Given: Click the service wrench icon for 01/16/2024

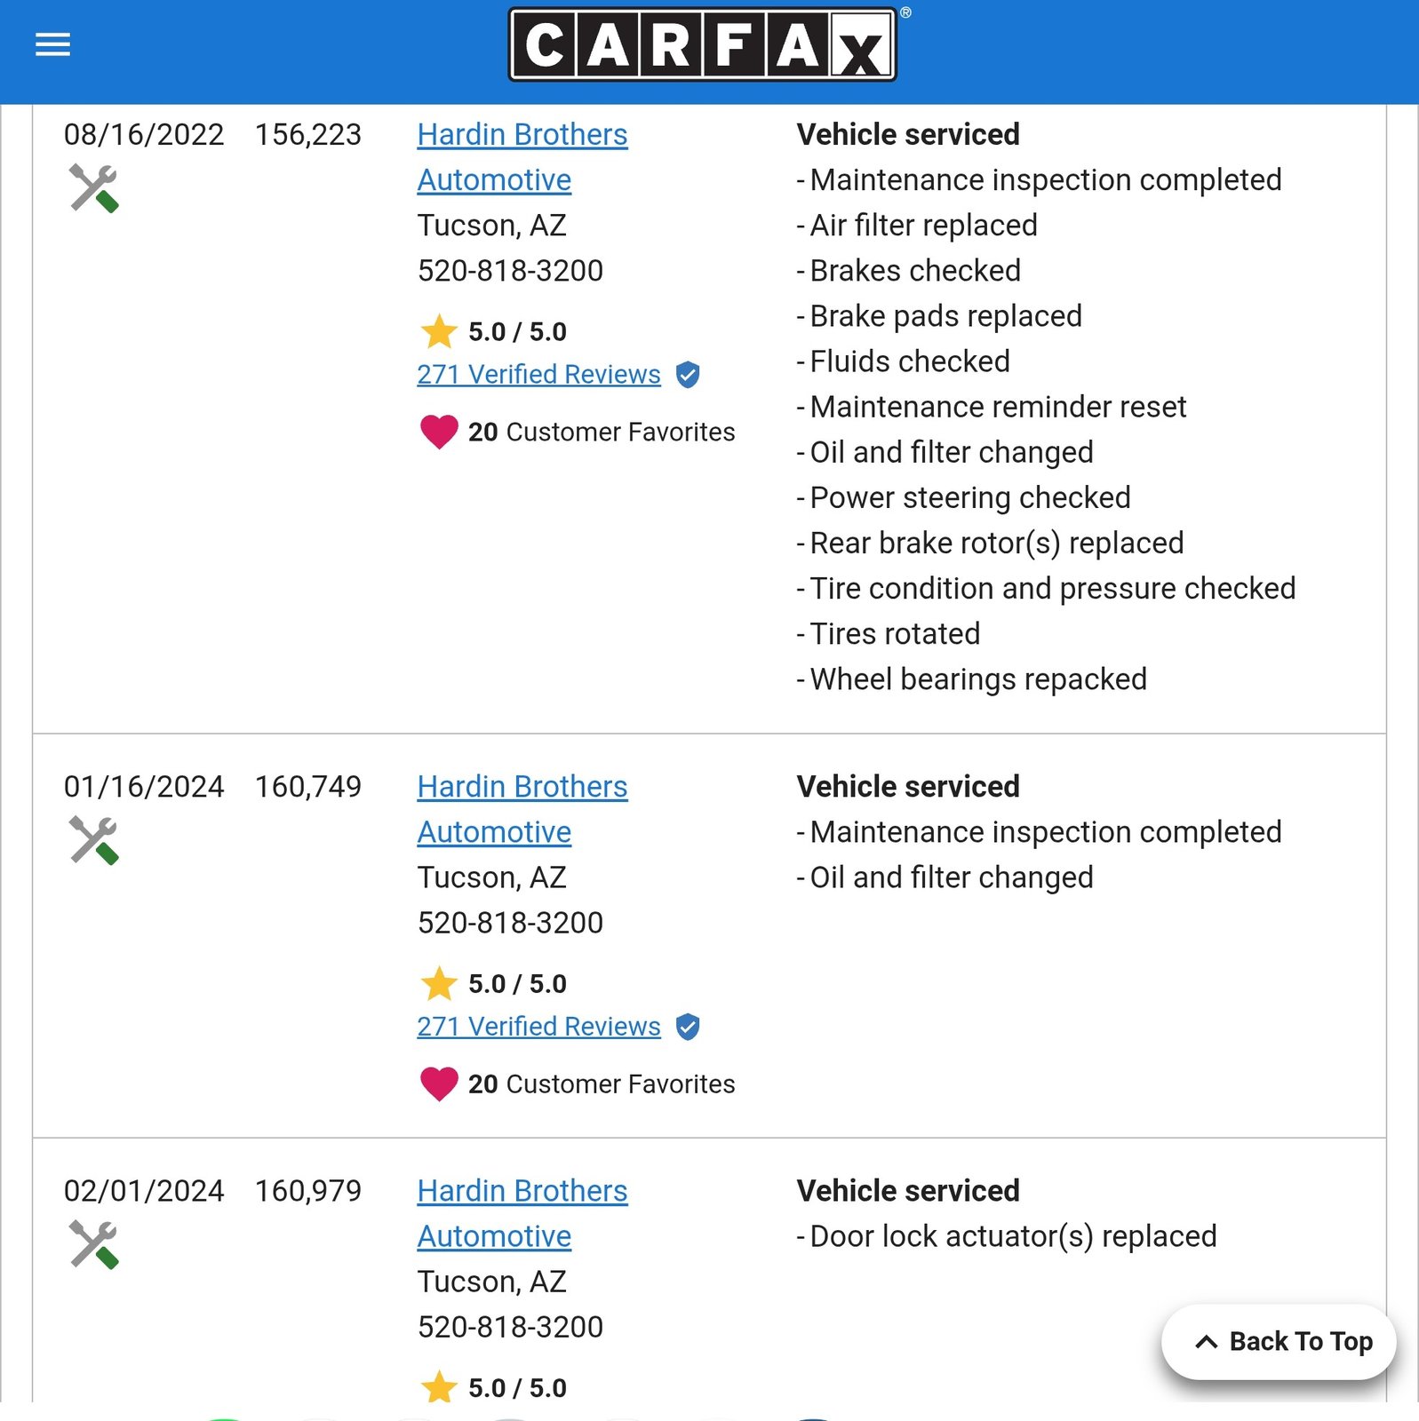Looking at the screenshot, I should [x=93, y=840].
